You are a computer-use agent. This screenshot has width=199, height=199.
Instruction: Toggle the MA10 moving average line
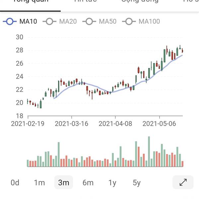pos(20,21)
